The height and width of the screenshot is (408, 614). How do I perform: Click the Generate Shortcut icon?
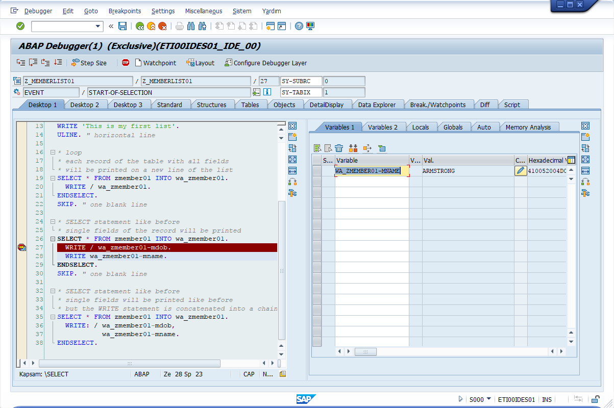(282, 26)
